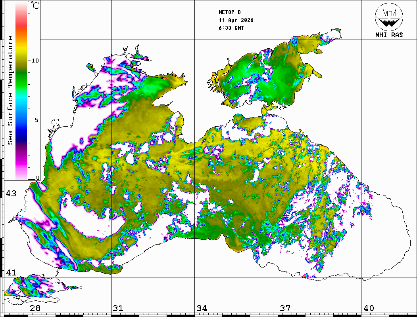Click the 'MHI RAS' text under logo
Screen dimensions: 417x317
coord(389,35)
